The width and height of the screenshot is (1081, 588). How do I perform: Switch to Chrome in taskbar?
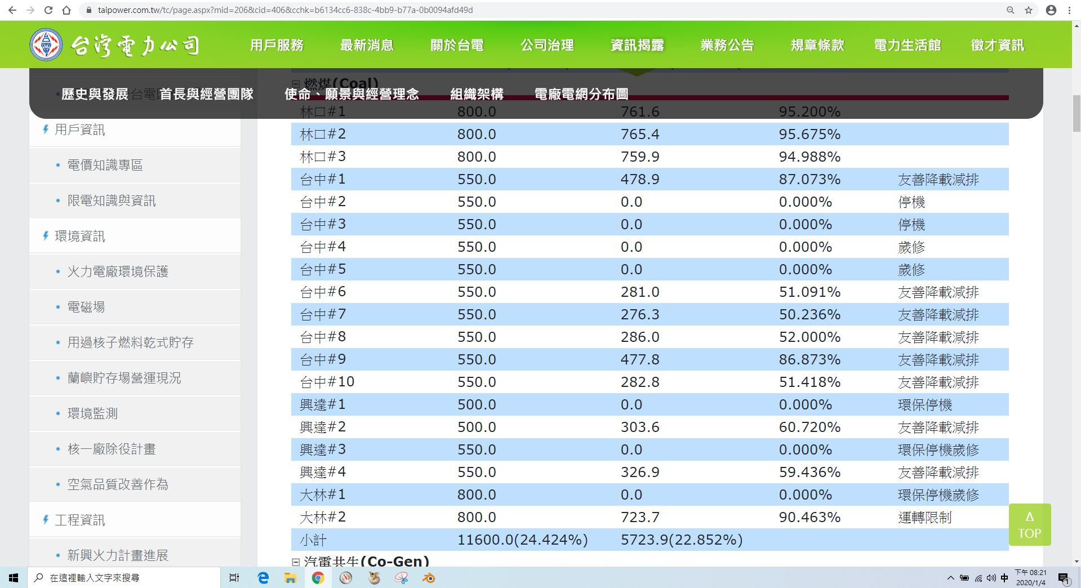point(318,578)
